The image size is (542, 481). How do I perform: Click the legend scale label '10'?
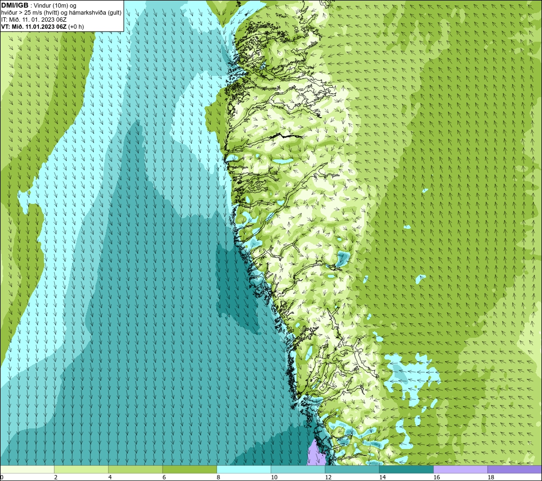click(274, 477)
